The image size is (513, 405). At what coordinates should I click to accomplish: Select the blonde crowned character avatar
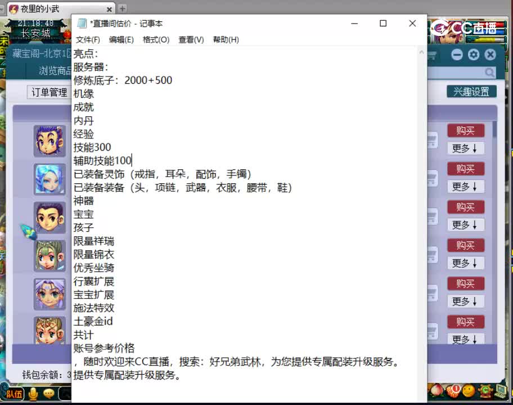pyautogui.click(x=49, y=330)
